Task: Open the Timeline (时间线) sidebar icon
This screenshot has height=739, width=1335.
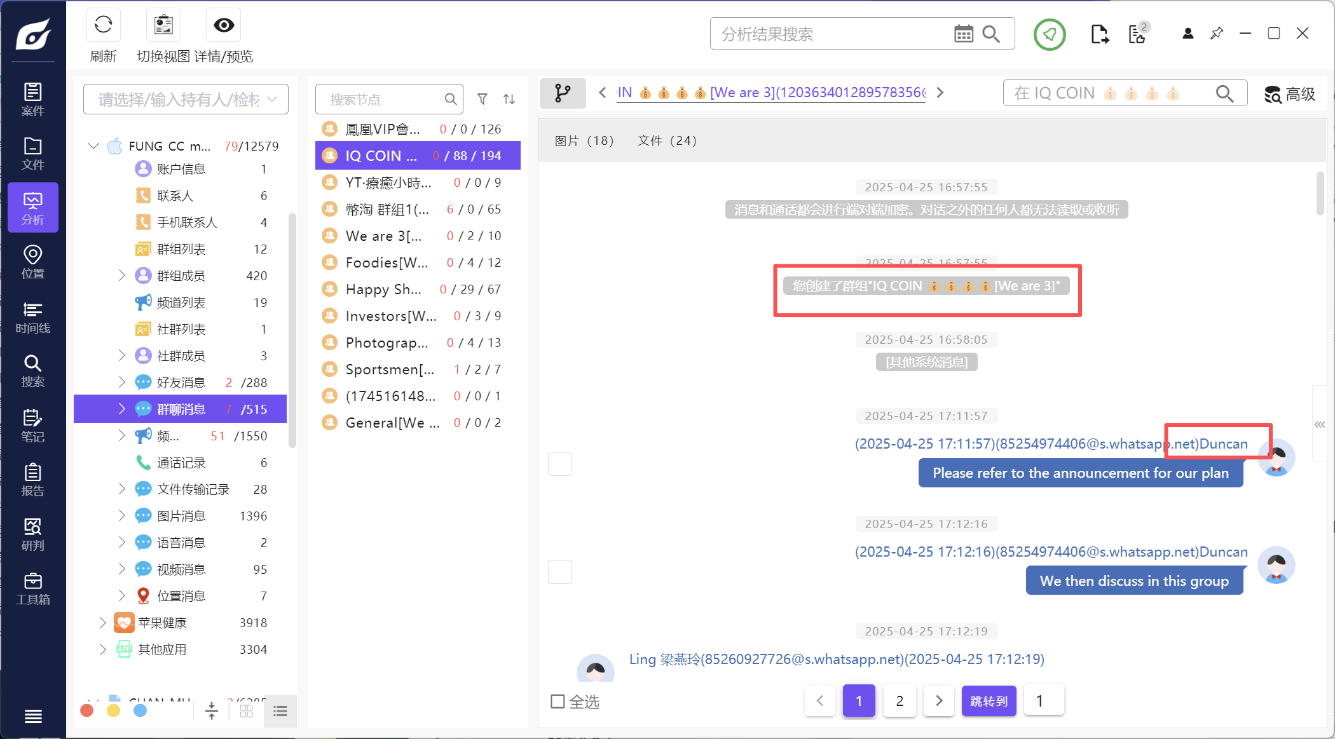Action: coord(32,317)
